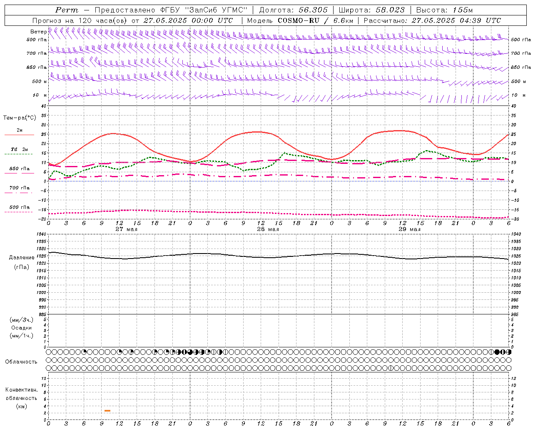
Task: Click the dashed line sample under "Td 2м"
Action: coord(19,154)
